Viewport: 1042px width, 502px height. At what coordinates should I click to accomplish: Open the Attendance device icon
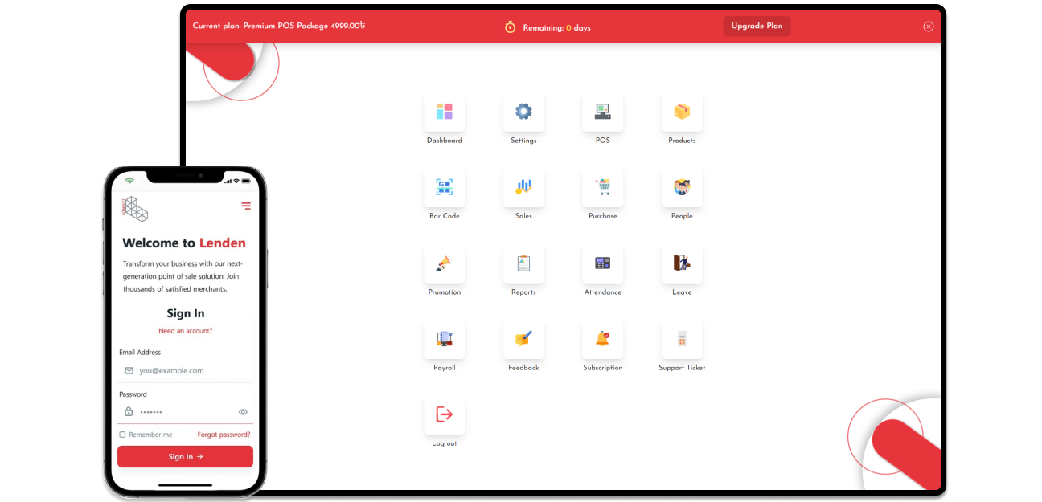(602, 263)
